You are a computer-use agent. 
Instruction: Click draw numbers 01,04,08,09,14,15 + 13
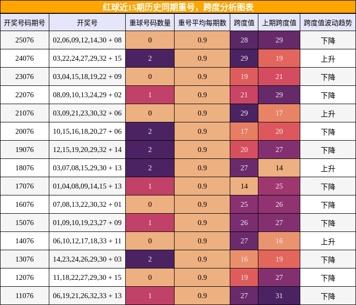(87, 186)
